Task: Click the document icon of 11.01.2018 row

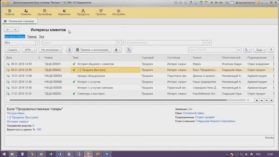Action: coord(8,94)
